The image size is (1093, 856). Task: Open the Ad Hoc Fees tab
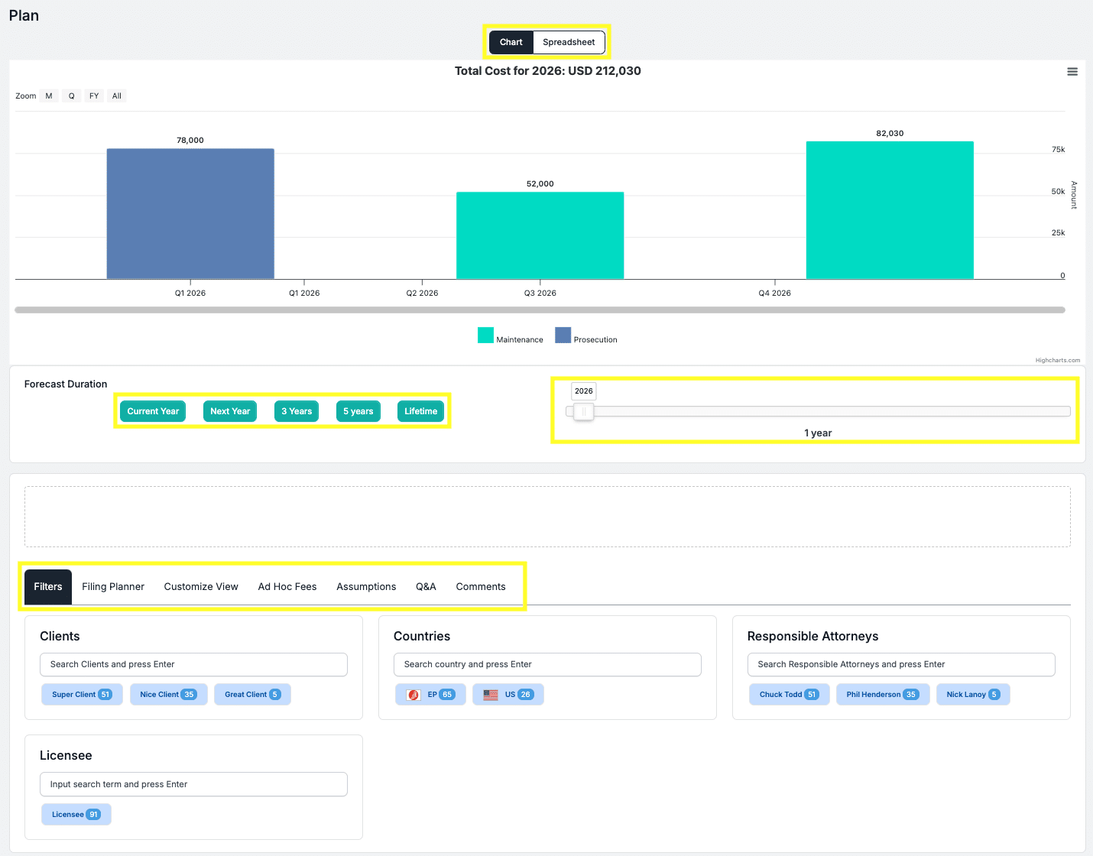click(x=287, y=587)
